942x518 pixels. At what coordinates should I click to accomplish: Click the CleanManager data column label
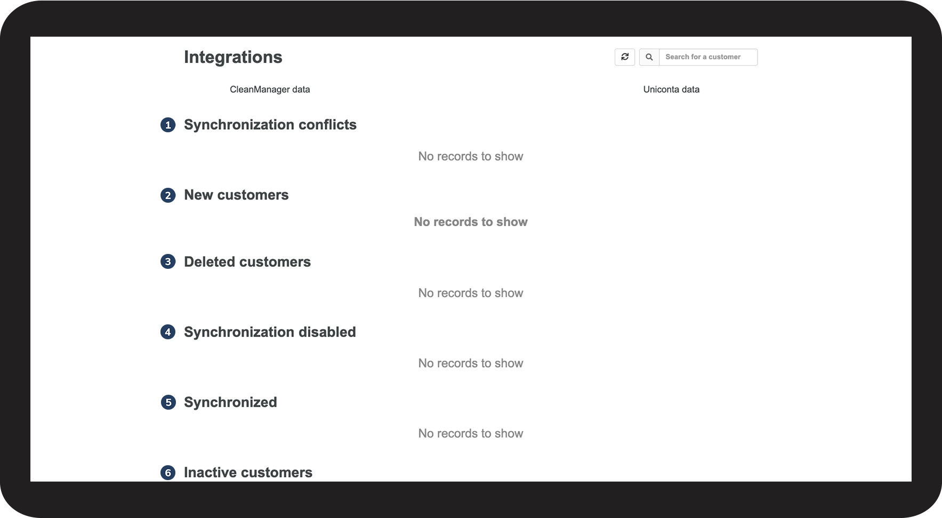point(270,90)
